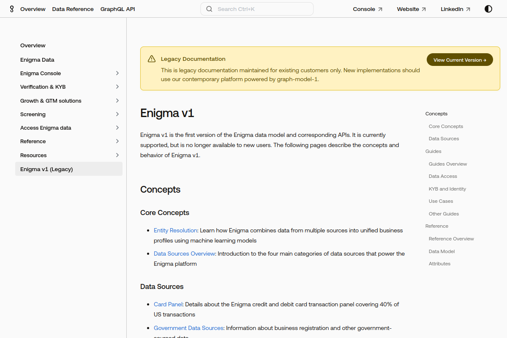Expand the Screening sidebar chevron
Screen dimensions: 507x338
coord(117,114)
